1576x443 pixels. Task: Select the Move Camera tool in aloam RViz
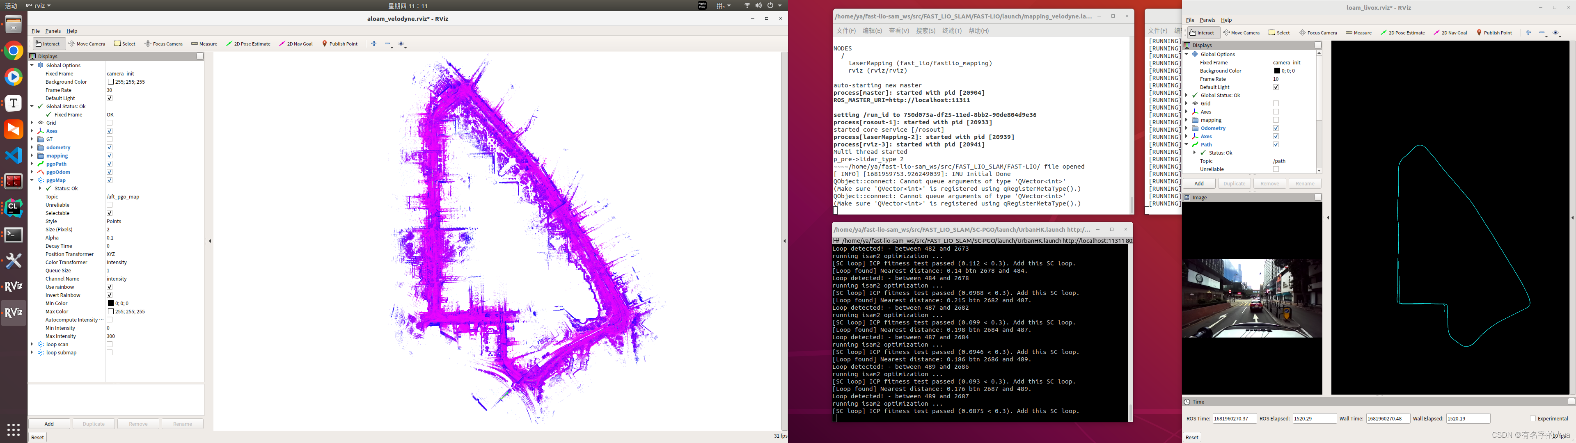87,44
